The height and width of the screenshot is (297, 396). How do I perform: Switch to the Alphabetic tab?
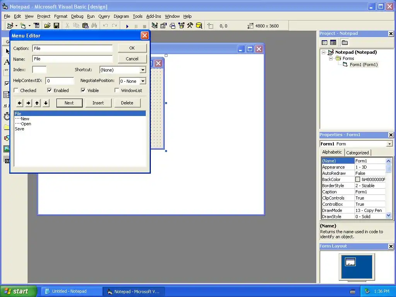tap(332, 152)
